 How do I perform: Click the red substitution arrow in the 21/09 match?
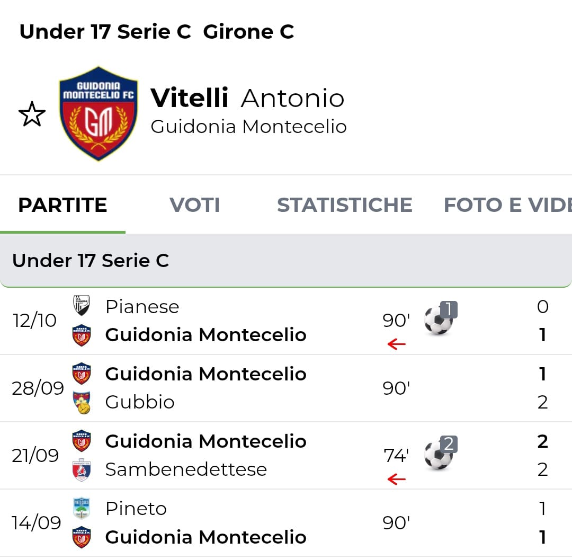click(x=396, y=480)
